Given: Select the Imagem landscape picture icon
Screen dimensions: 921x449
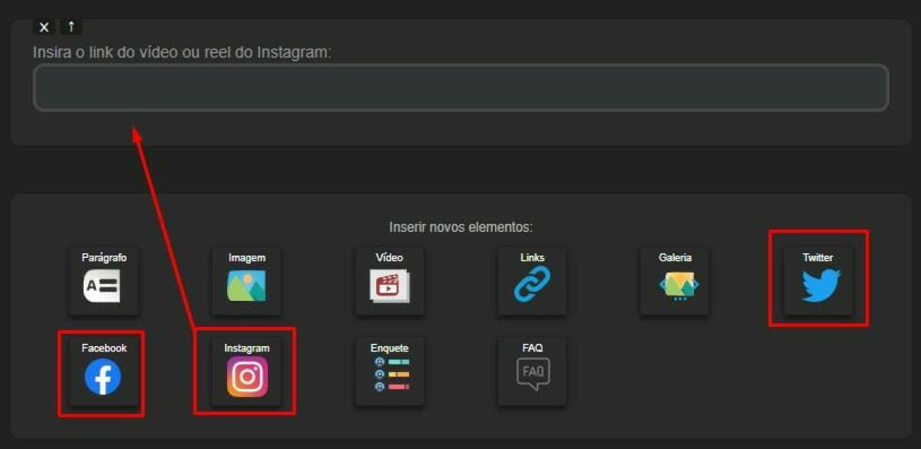Looking at the screenshot, I should coord(246,287).
